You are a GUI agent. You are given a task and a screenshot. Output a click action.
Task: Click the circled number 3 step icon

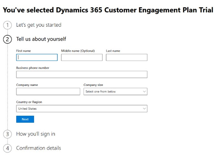[7, 134]
